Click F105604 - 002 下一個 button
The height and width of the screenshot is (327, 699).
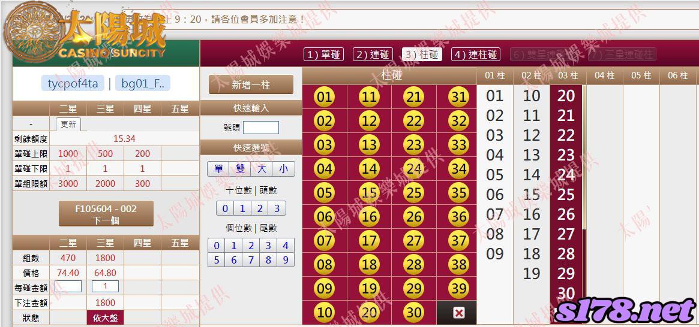[x=106, y=214]
